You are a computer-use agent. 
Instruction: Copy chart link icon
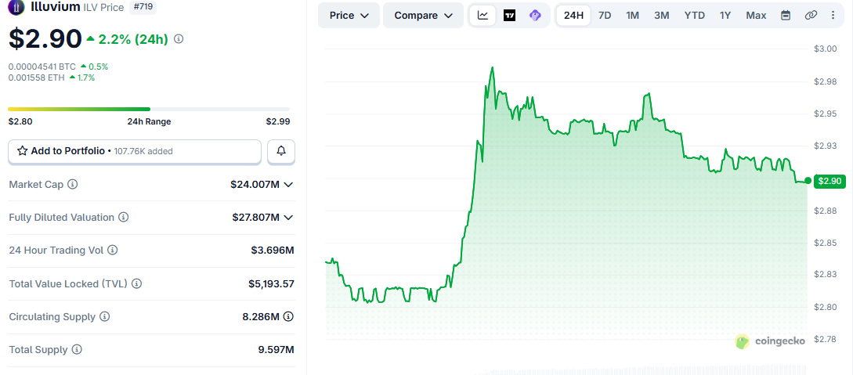(x=811, y=15)
